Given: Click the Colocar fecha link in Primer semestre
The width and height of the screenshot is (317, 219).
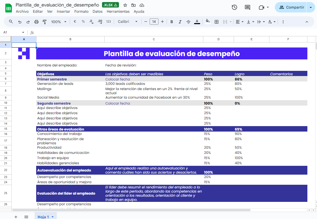Looking at the screenshot, I should [117, 79].
